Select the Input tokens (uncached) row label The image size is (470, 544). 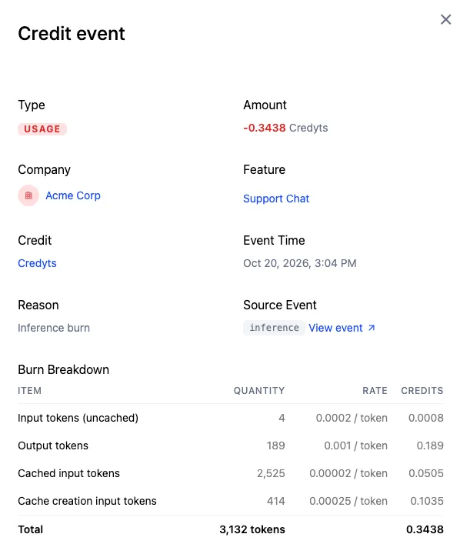click(x=78, y=418)
